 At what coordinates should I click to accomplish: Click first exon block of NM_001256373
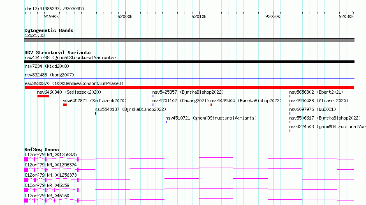point(26,180)
